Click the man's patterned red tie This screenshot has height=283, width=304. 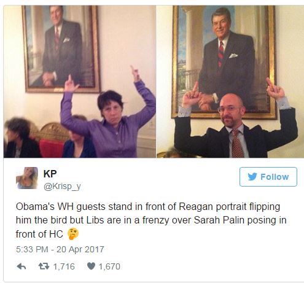237,144
